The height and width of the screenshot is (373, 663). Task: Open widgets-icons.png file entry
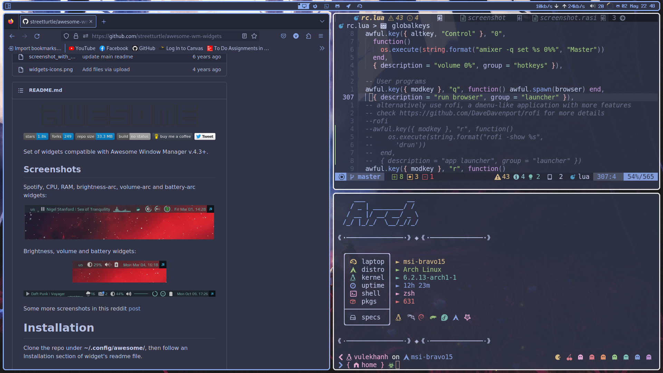coord(51,69)
